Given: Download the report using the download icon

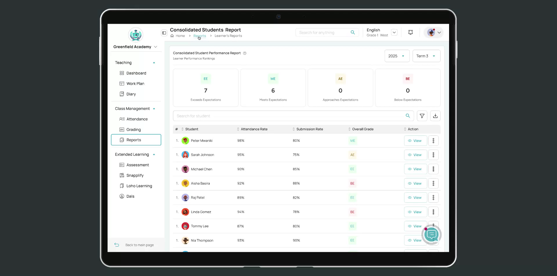Looking at the screenshot, I should pyautogui.click(x=435, y=116).
